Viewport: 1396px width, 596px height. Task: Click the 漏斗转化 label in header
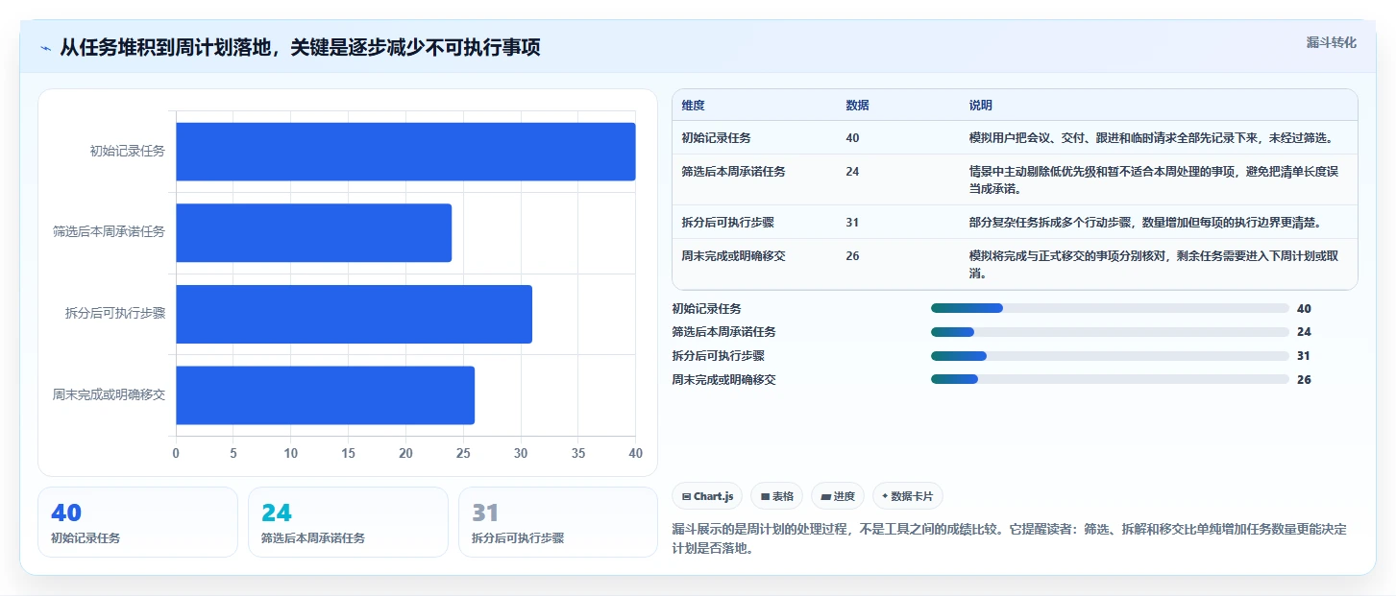(x=1332, y=42)
